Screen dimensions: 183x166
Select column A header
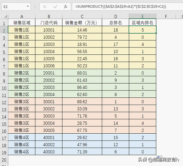(x=22, y=17)
